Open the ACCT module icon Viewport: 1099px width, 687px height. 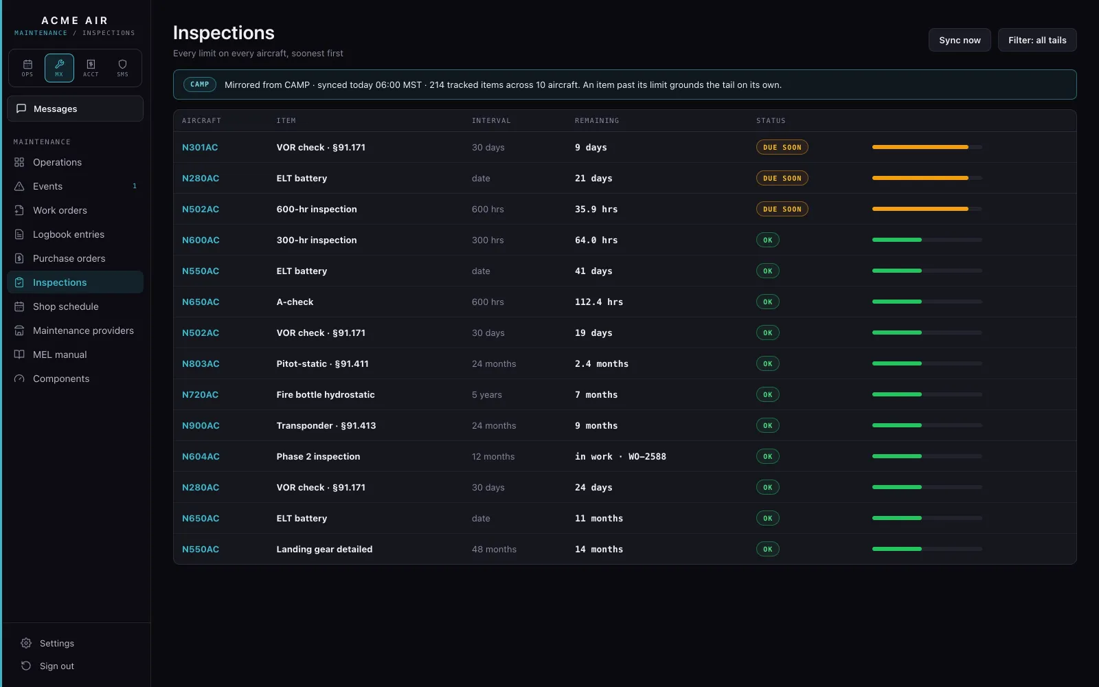91,68
